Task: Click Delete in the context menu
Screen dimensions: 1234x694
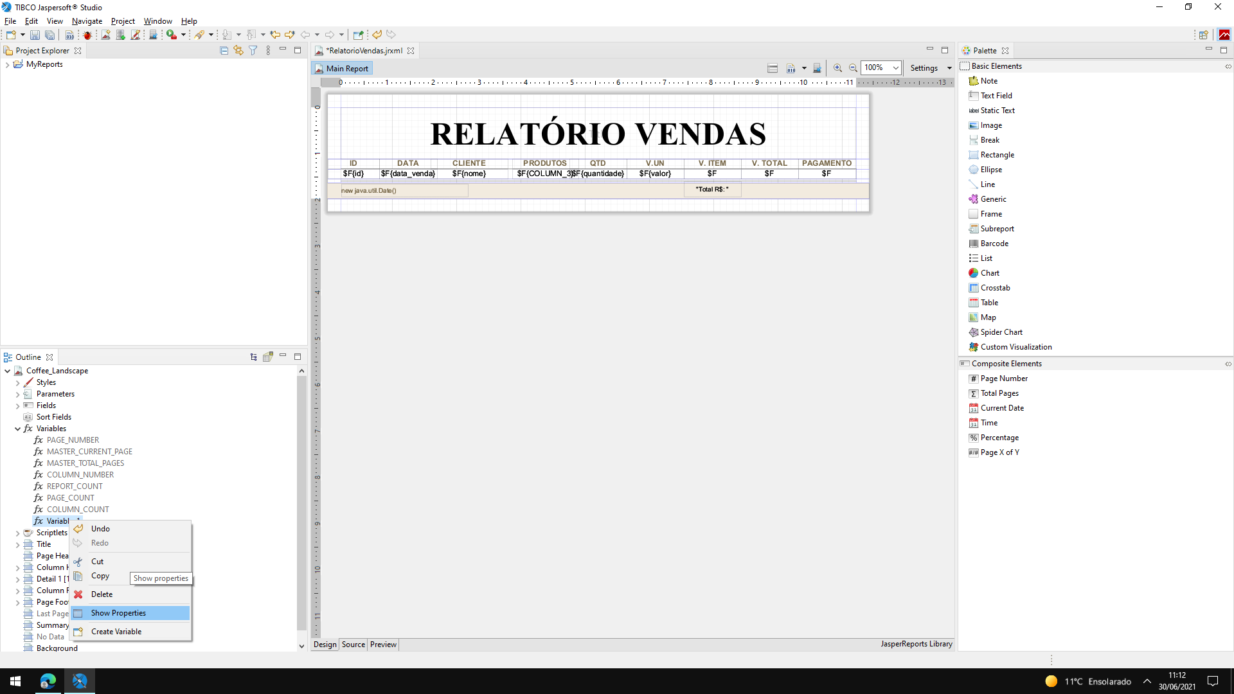Action: point(102,594)
